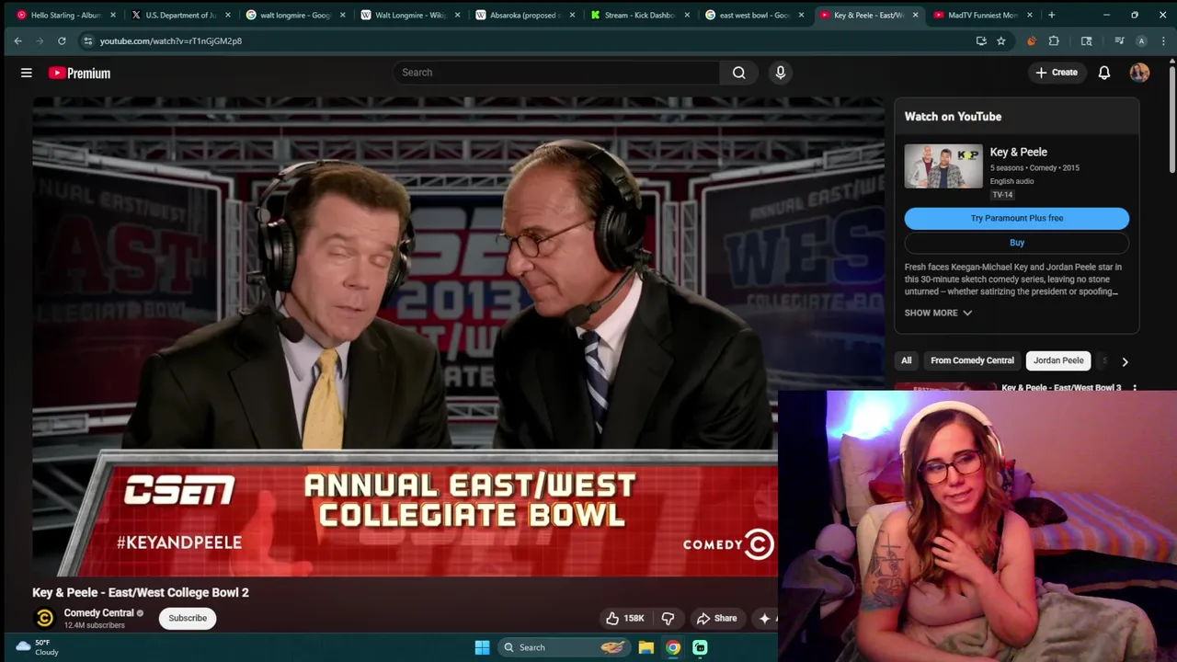Open Chrome from taskbar
The height and width of the screenshot is (662, 1177).
(x=673, y=647)
